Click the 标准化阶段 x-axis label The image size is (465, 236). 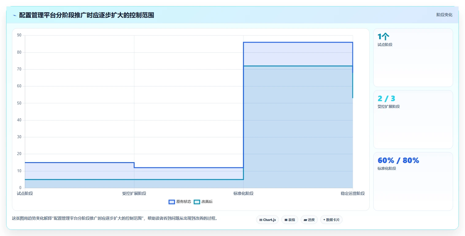pos(243,193)
